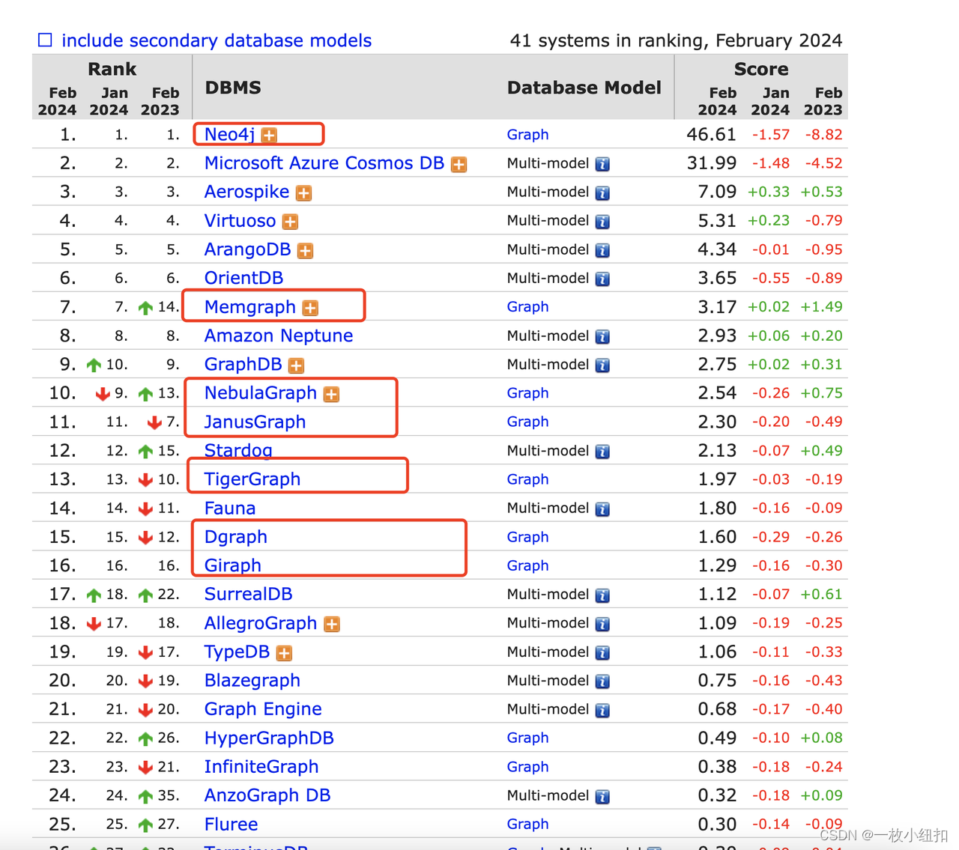Open the Neo4j database link
This screenshot has width=959, height=850.
(x=230, y=134)
